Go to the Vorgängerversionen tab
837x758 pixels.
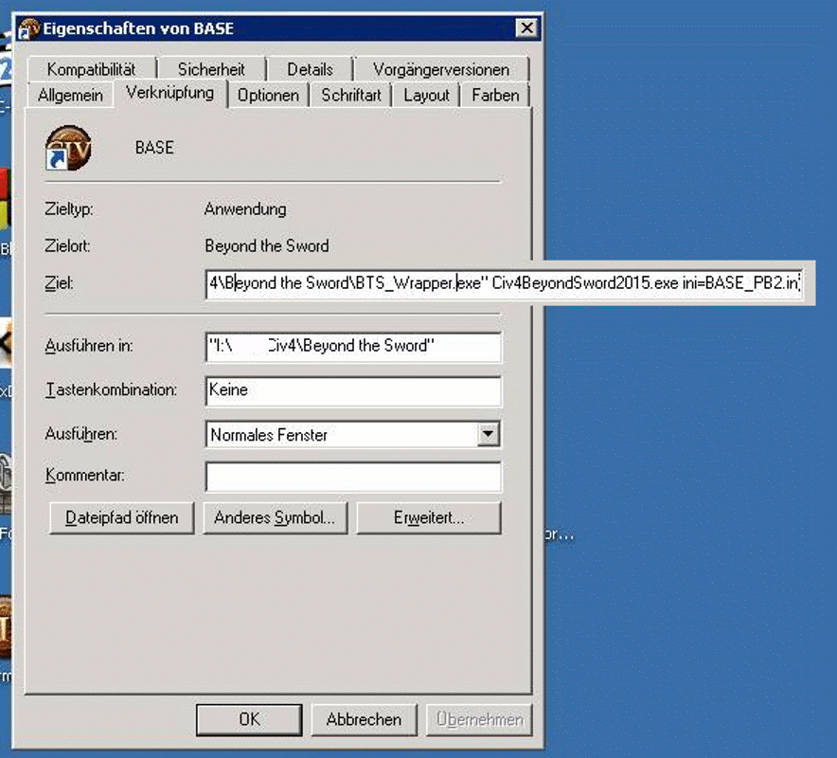(440, 69)
